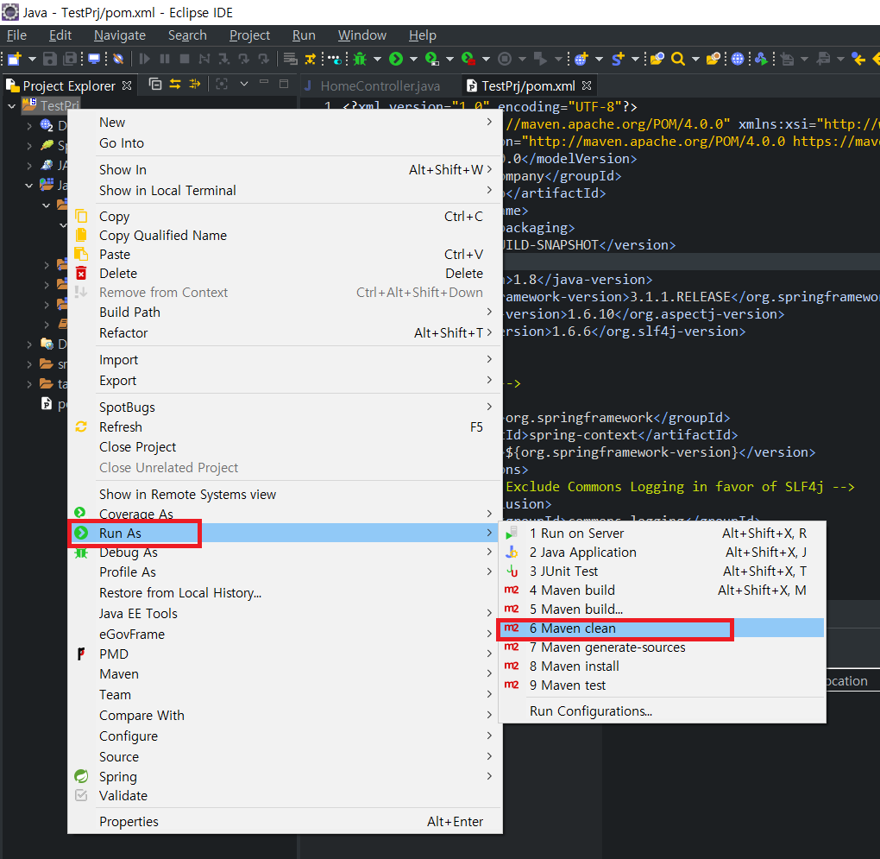The image size is (880, 859).
Task: Open the Coverage launch dropdown arrow
Action: click(x=449, y=59)
